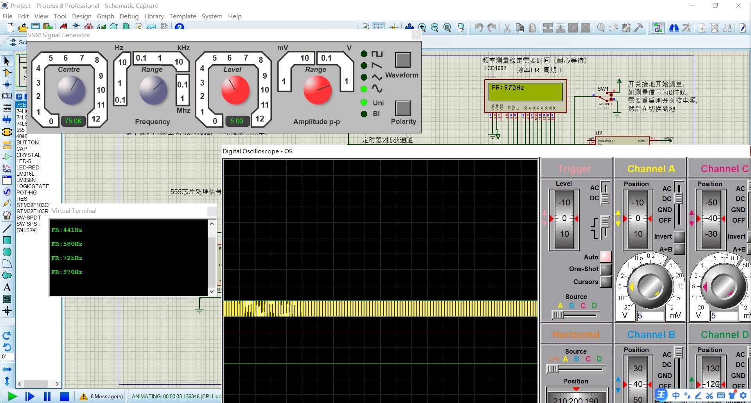Choose the Generator Mode sine icon

pyautogui.click(x=7, y=191)
